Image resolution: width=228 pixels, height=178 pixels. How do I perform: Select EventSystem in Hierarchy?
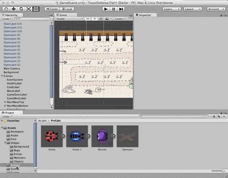(x=14, y=80)
